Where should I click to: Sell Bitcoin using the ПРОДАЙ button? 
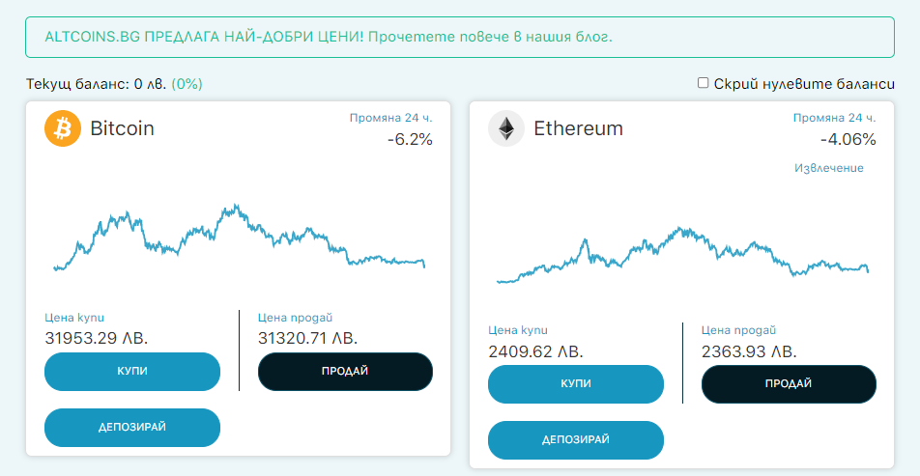346,372
